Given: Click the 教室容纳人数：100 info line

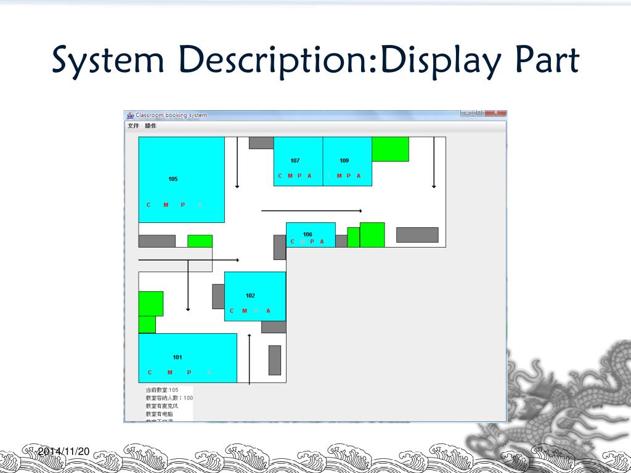Looking at the screenshot, I should [x=169, y=398].
